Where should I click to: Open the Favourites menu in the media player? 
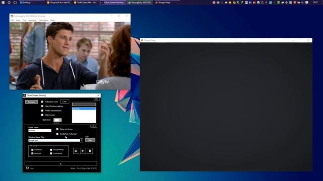click(x=43, y=20)
